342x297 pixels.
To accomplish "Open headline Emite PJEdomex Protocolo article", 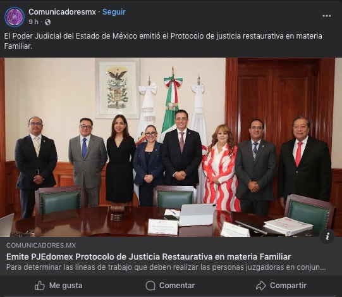I will [149, 256].
